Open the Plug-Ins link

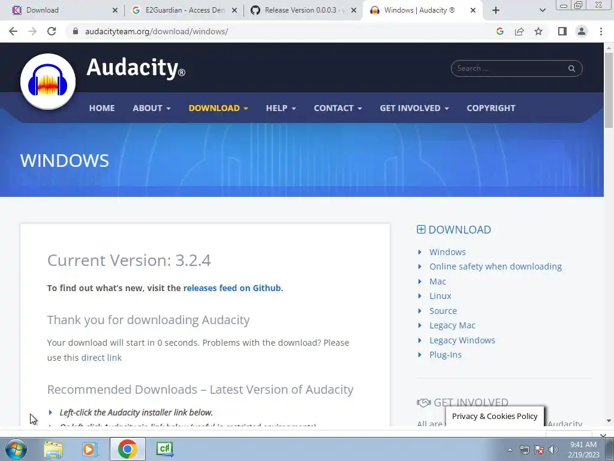(446, 355)
